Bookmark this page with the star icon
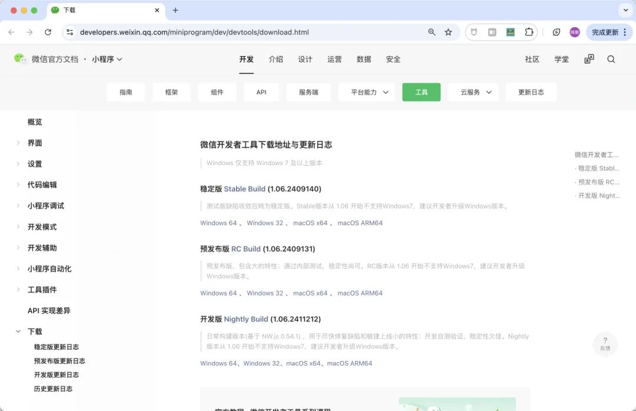 pos(448,32)
